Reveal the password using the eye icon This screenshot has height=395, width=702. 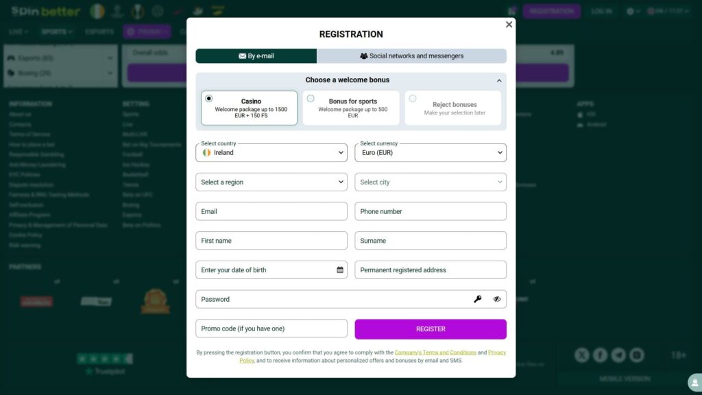click(x=497, y=299)
